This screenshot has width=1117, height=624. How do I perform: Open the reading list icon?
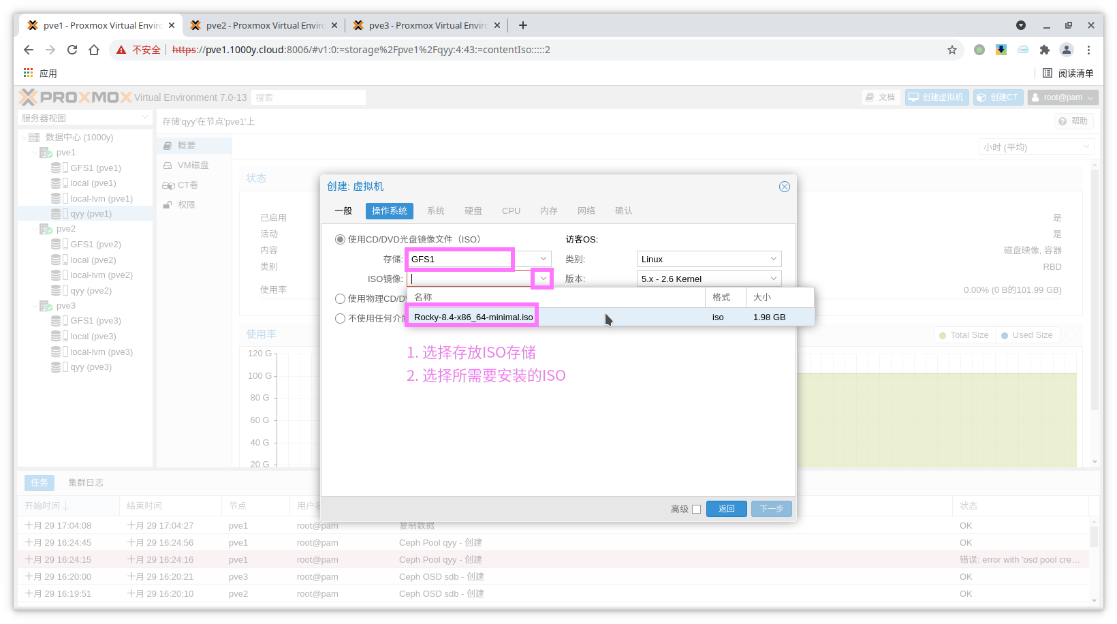tap(1048, 73)
